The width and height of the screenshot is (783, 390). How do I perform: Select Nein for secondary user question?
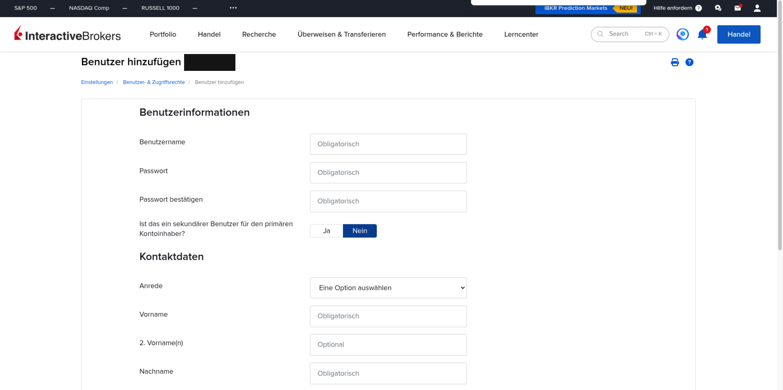[360, 231]
